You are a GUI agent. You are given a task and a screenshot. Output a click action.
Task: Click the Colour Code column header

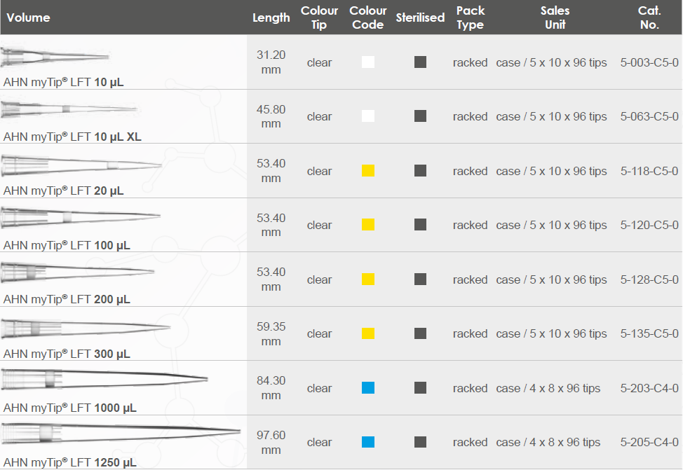point(368,18)
